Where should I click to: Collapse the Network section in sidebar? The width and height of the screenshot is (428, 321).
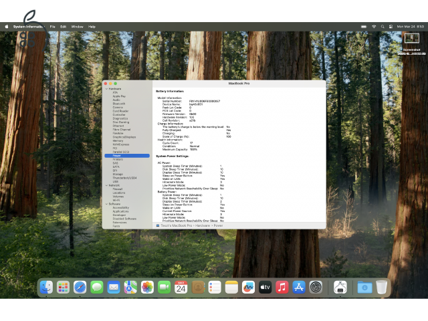106,185
